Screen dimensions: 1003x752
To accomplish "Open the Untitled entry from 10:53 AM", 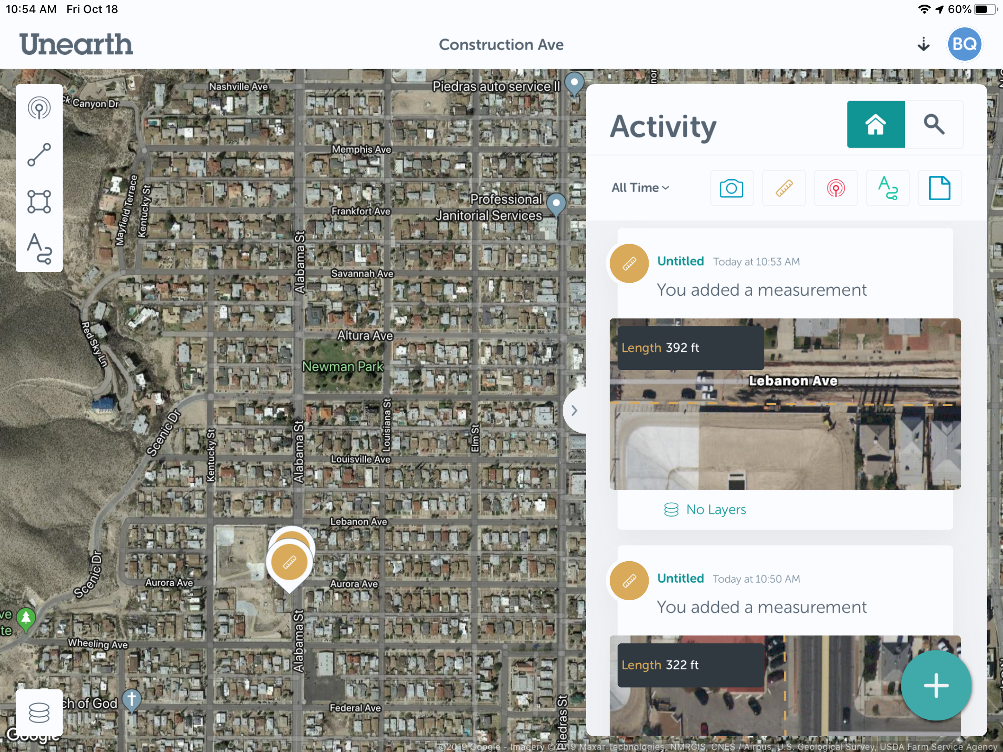I will click(x=680, y=261).
